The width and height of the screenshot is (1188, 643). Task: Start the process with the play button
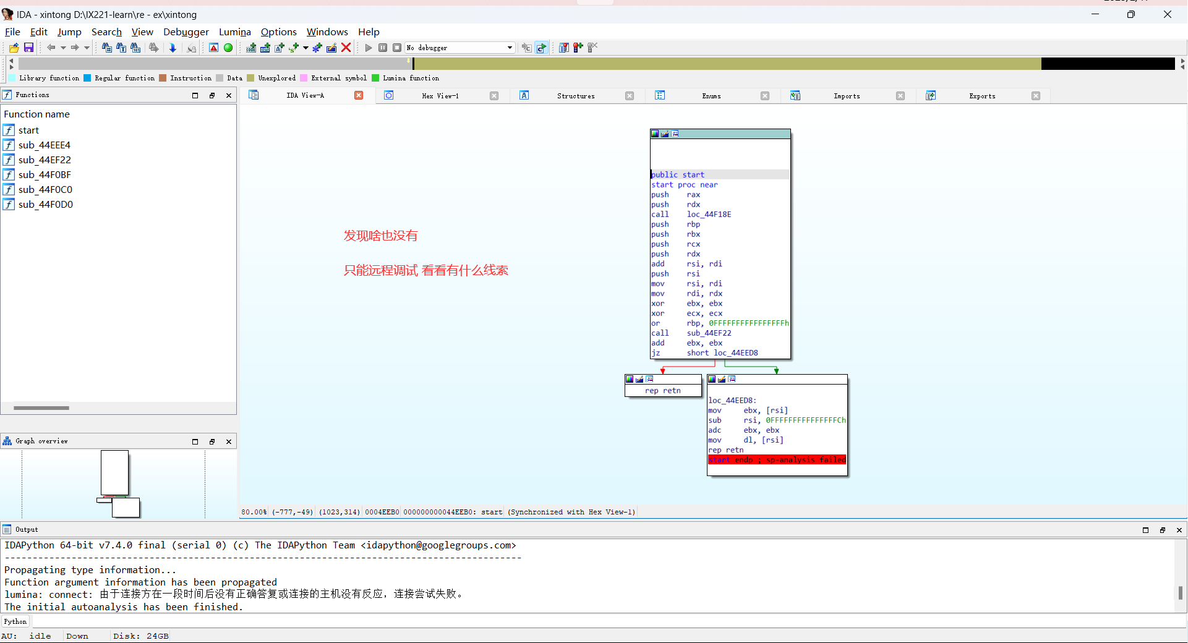pyautogui.click(x=369, y=48)
